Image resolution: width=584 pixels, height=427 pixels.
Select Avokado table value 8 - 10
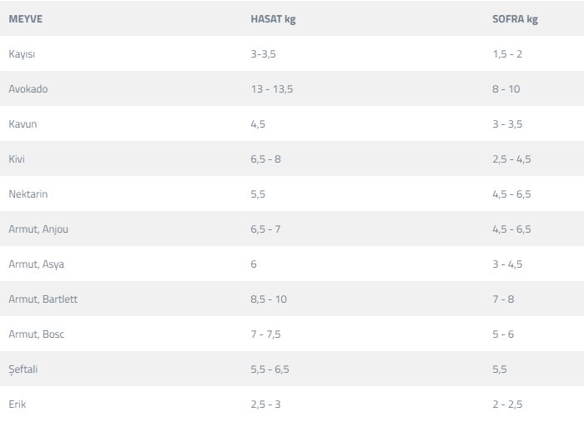coord(506,89)
